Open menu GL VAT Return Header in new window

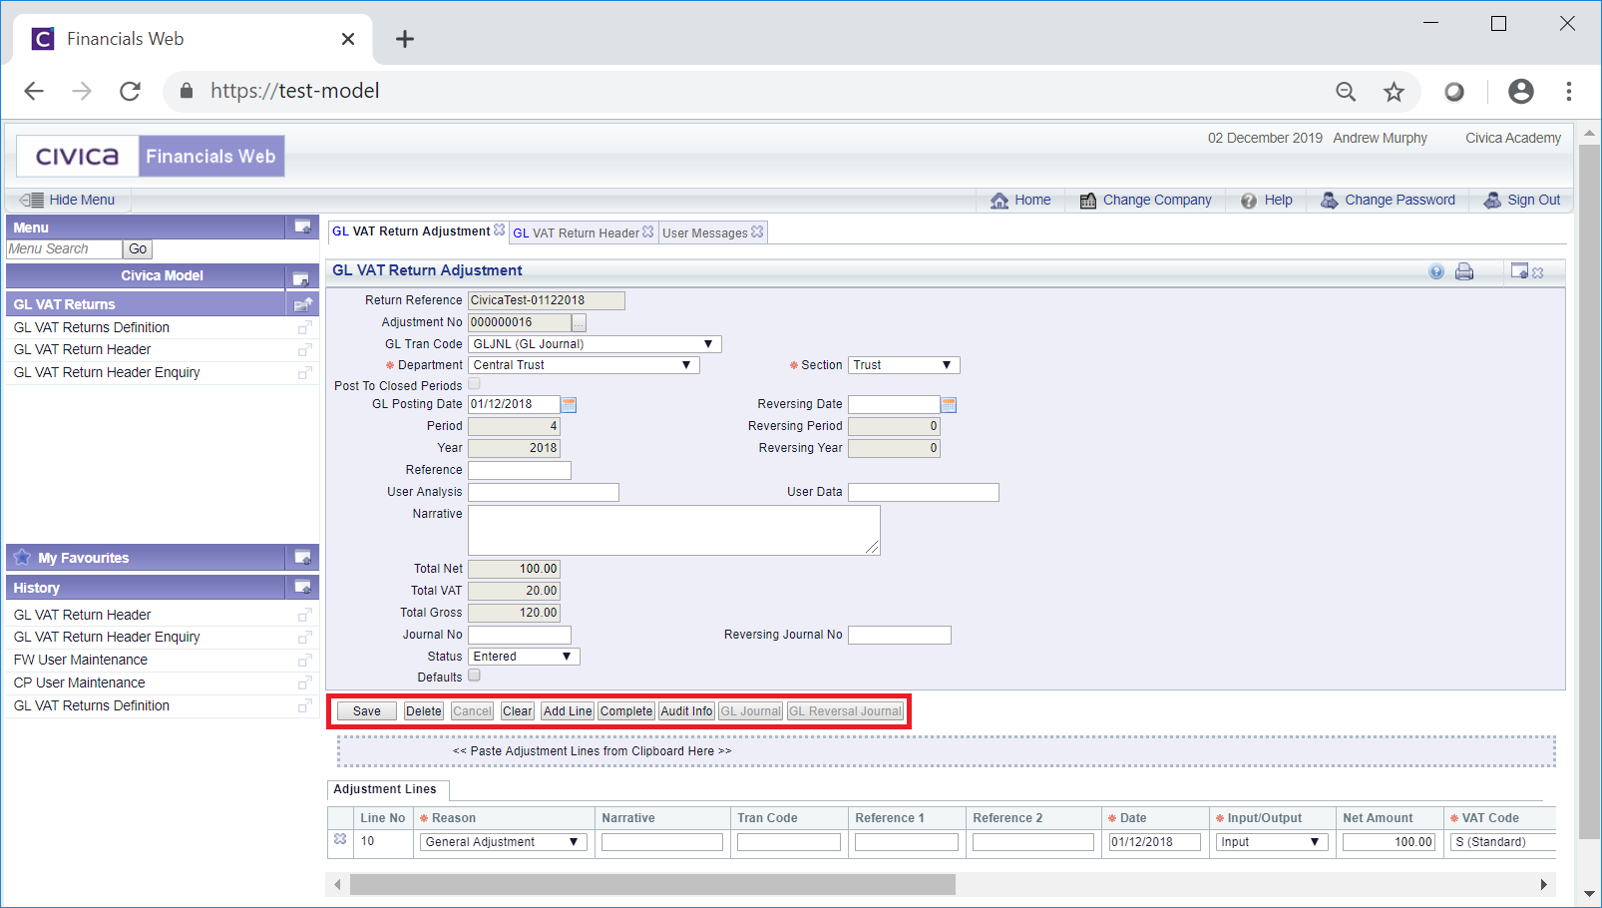point(305,350)
